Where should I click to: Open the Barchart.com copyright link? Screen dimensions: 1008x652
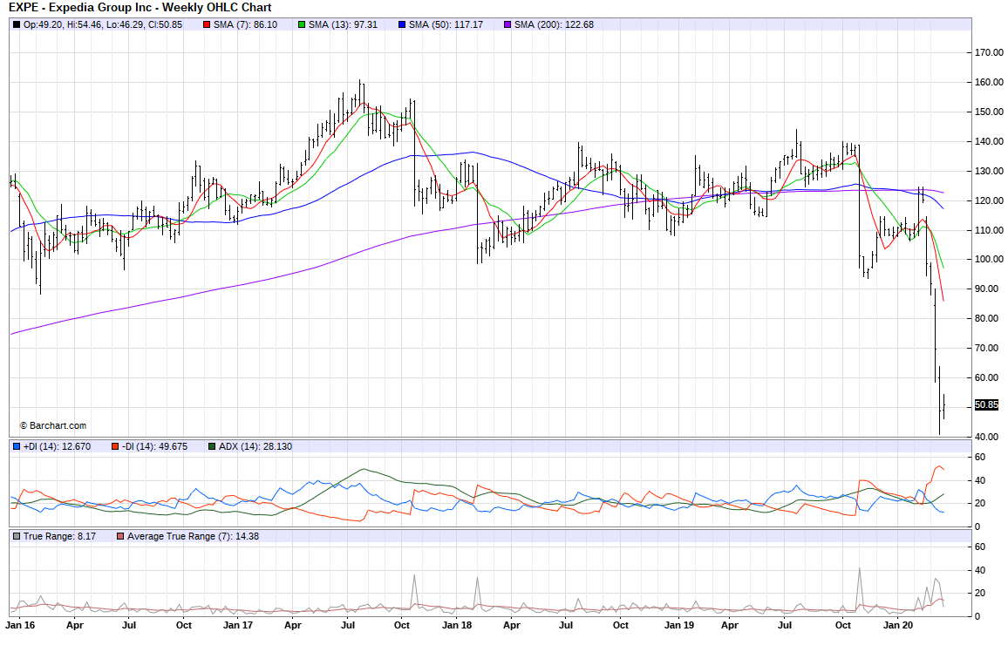[53, 425]
